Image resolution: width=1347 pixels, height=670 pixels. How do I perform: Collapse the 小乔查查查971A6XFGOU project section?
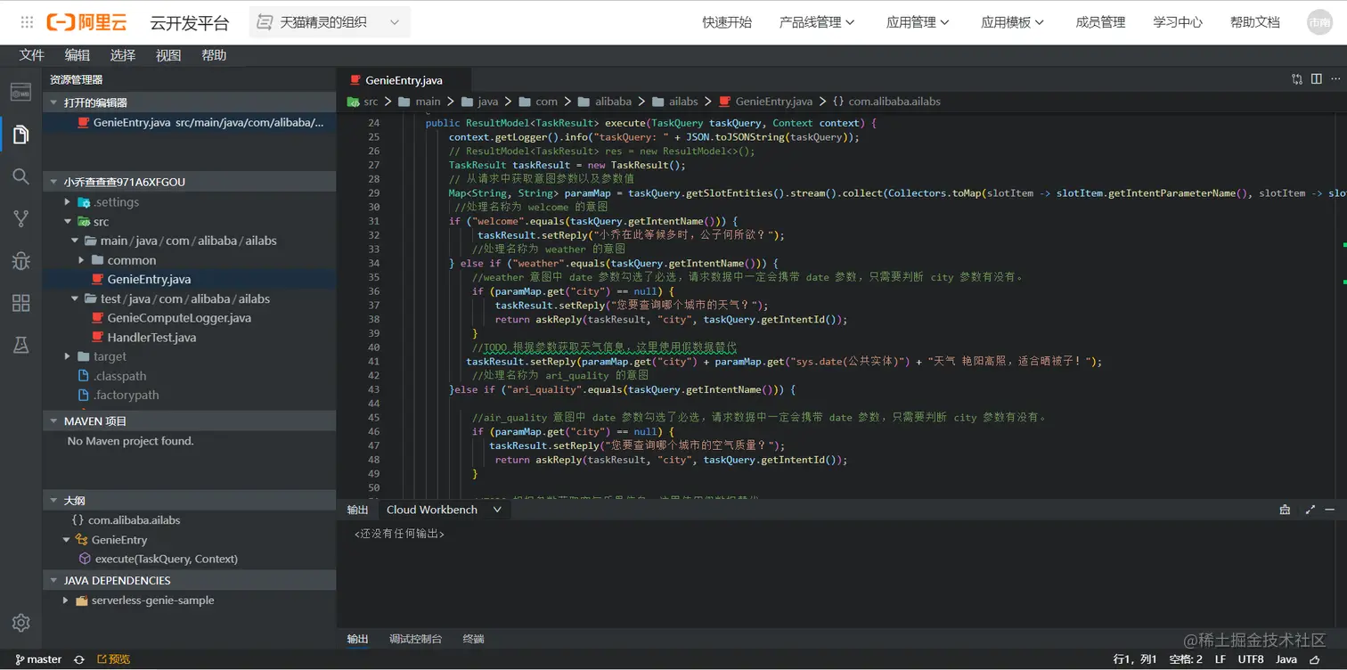[x=189, y=182]
